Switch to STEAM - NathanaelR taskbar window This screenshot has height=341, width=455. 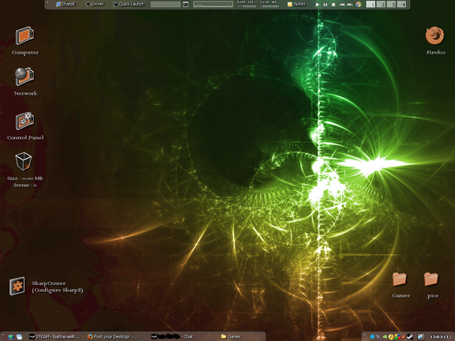[55, 336]
